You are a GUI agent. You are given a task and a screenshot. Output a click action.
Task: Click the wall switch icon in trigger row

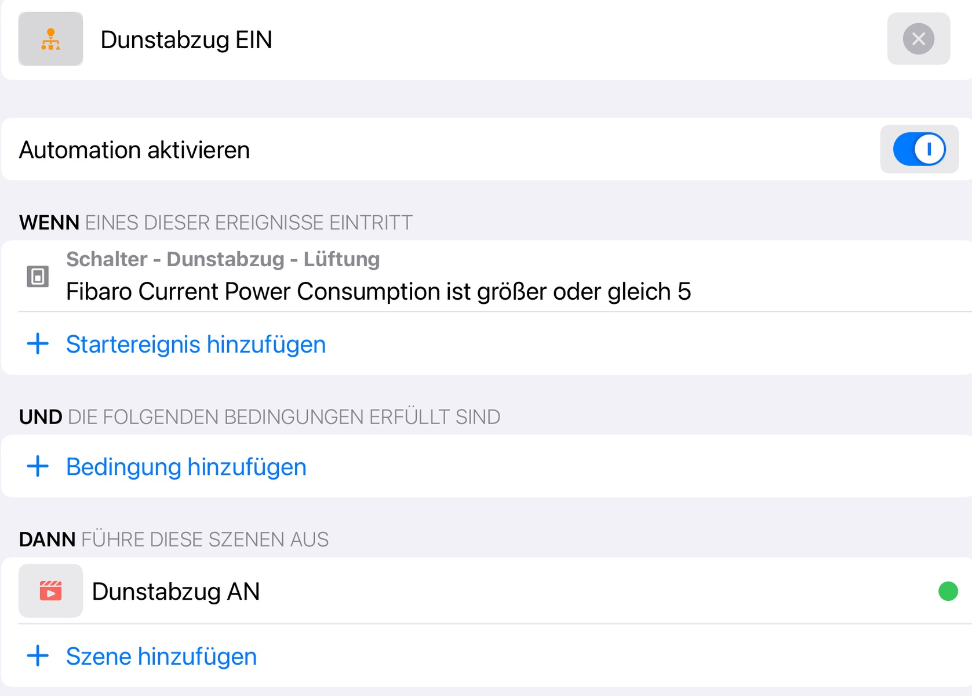coord(38,276)
